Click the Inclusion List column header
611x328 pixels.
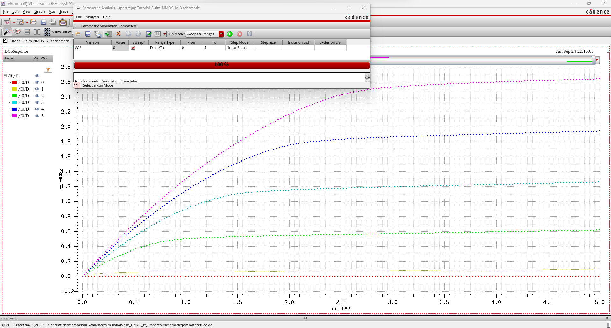point(298,42)
